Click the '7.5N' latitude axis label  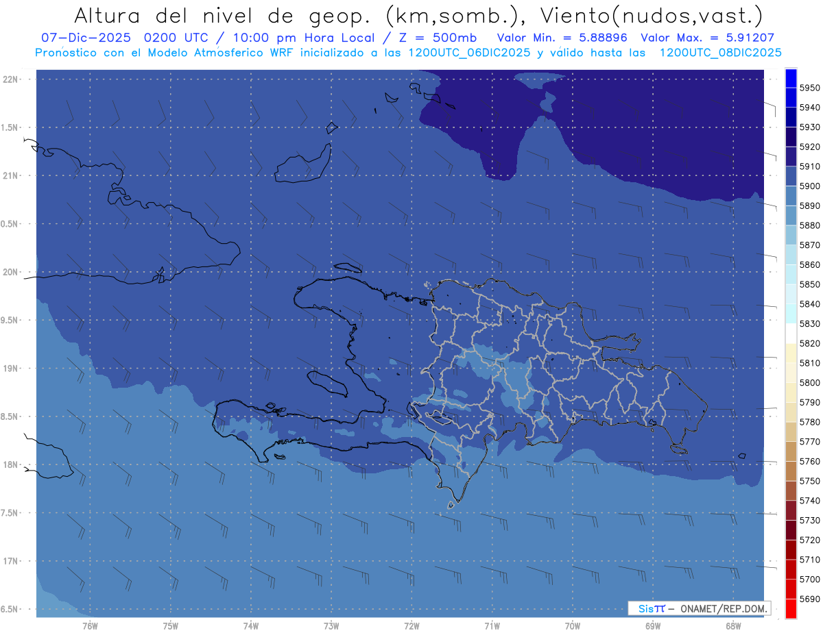click(x=10, y=513)
